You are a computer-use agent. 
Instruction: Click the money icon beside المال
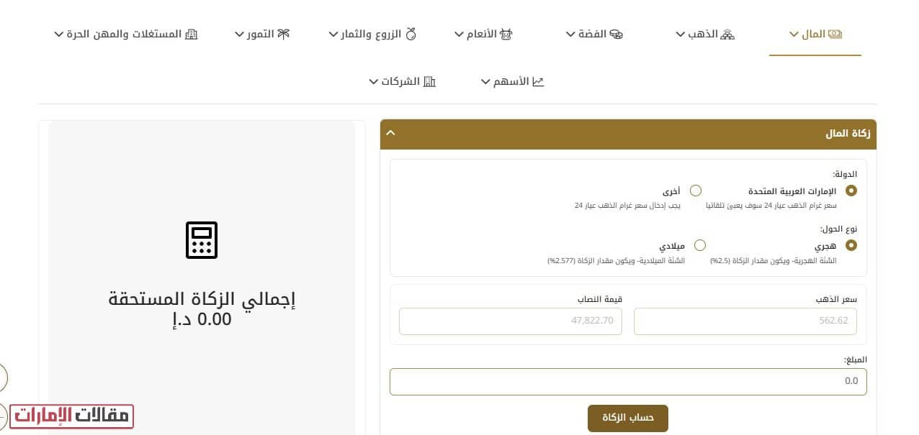[834, 32]
